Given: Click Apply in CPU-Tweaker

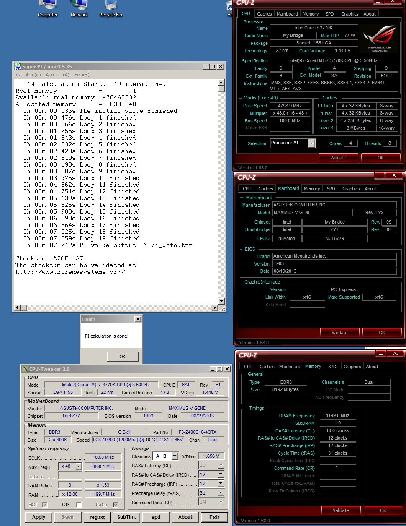Looking at the screenshot, I should click(39, 517).
